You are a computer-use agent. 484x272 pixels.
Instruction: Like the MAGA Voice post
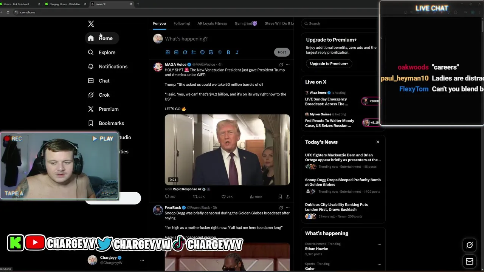tap(227, 196)
